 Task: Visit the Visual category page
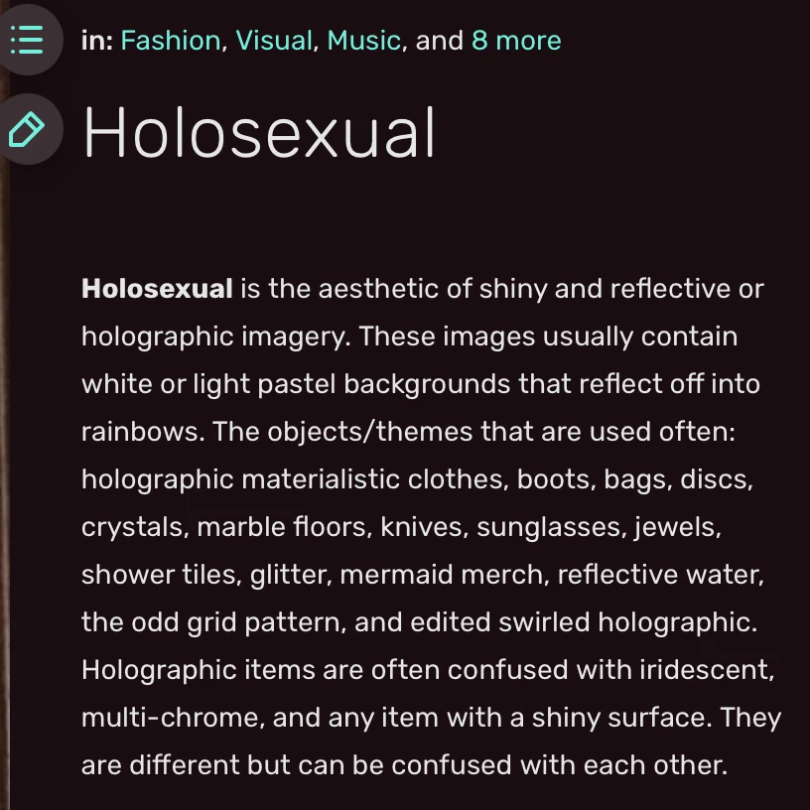click(273, 41)
